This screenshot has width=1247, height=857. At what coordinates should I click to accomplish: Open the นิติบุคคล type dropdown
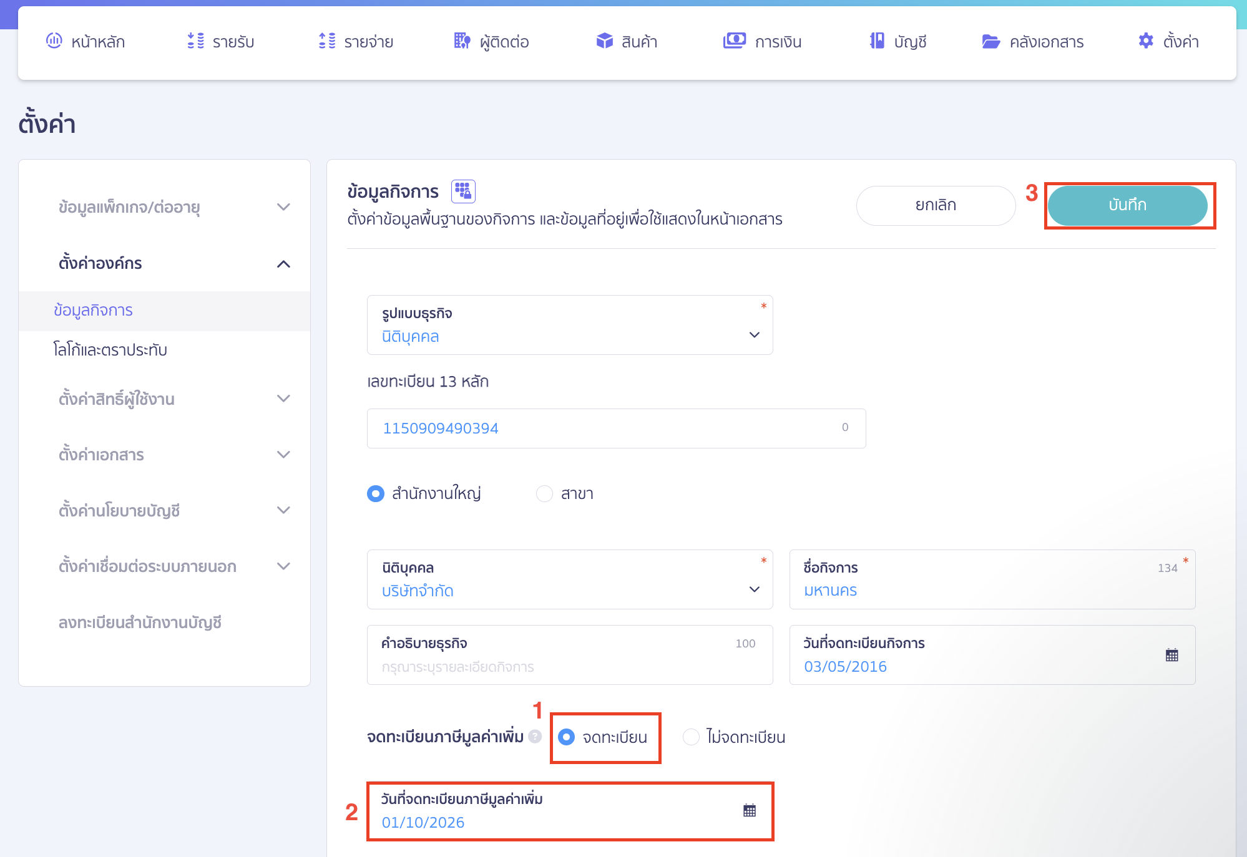click(570, 579)
